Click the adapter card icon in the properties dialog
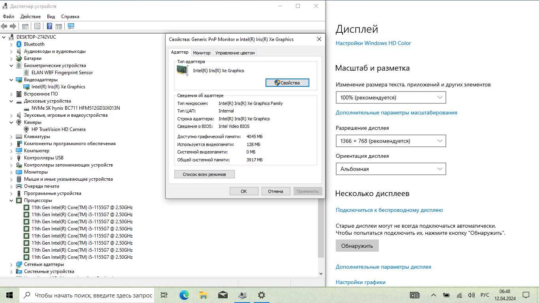 (182, 71)
